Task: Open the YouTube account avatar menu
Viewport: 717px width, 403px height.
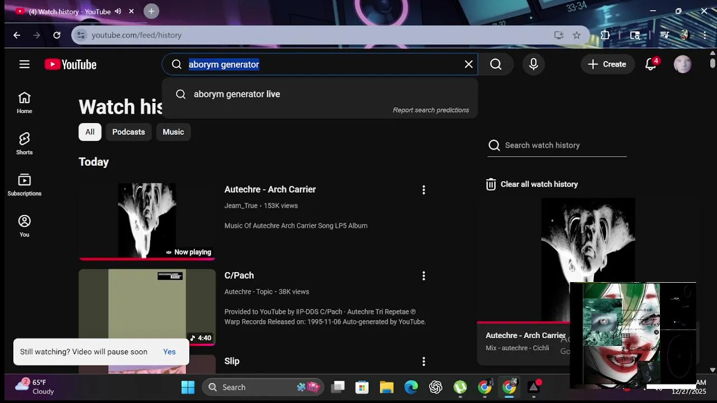Action: pos(683,64)
